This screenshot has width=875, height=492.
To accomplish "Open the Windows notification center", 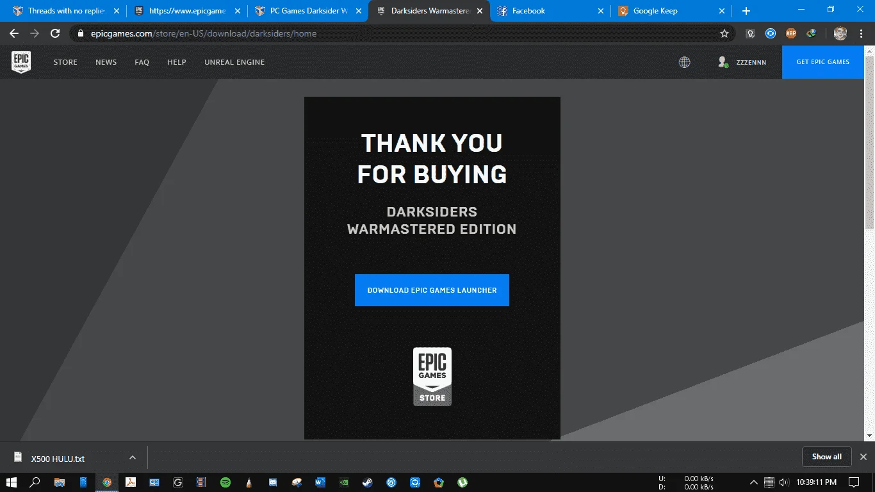I will point(854,482).
